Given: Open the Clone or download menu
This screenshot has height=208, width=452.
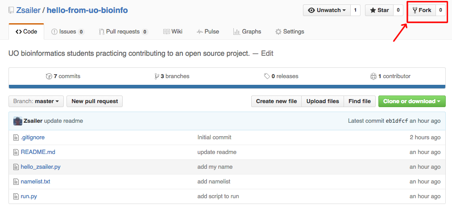Looking at the screenshot, I should point(411,101).
